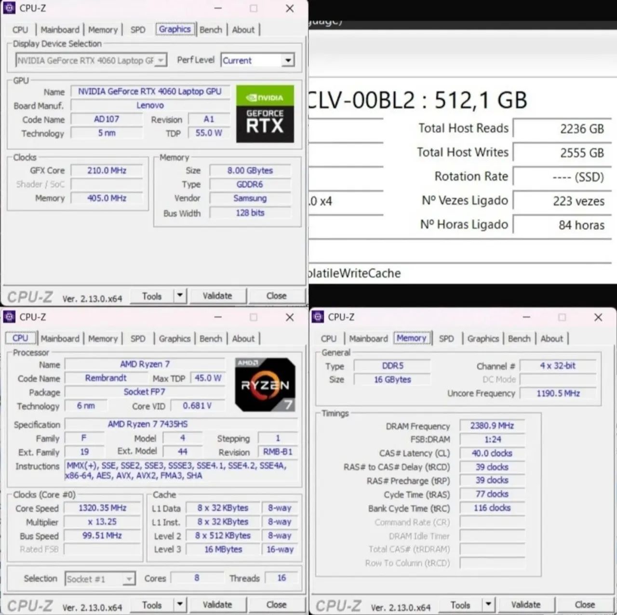Click Bus Width 128 bits value
The width and height of the screenshot is (617, 615).
click(250, 213)
